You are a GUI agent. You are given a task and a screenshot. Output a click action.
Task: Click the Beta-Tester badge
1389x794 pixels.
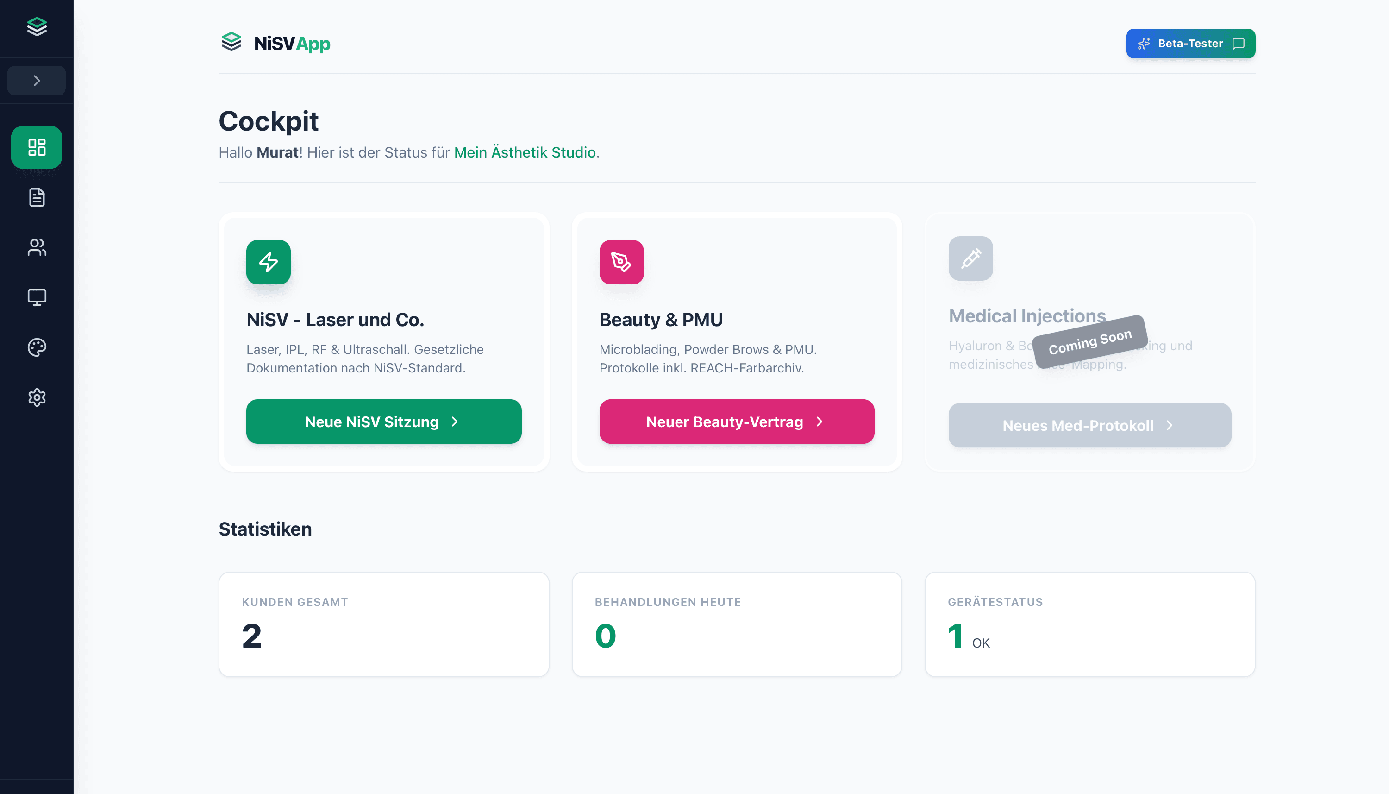tap(1191, 43)
